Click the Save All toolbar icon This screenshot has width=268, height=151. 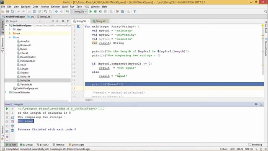point(8,11)
